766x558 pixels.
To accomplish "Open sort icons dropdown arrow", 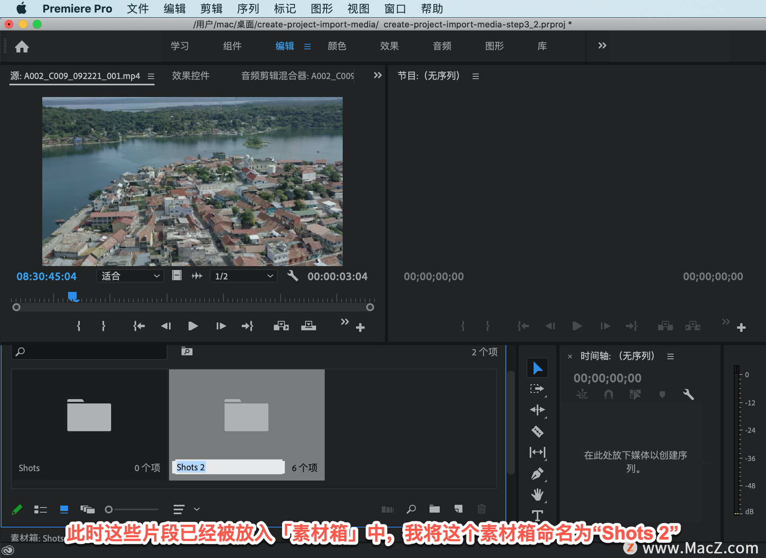I will [197, 509].
